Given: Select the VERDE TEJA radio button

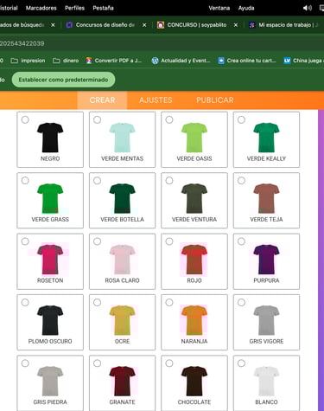Looking at the screenshot, I should 241,181.
